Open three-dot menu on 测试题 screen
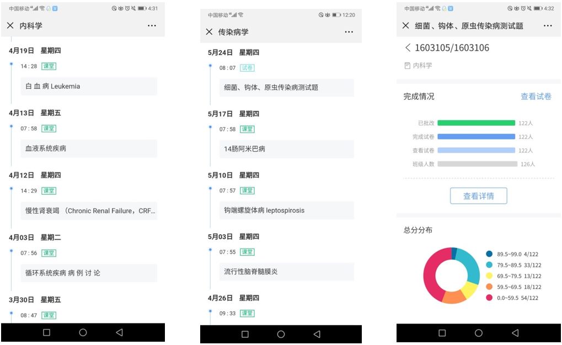This screenshot has height=345, width=562. (x=548, y=25)
